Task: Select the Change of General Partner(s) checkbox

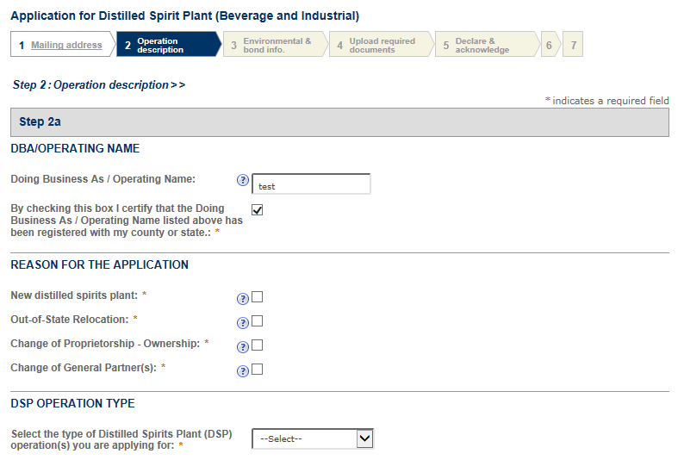Action: 257,370
